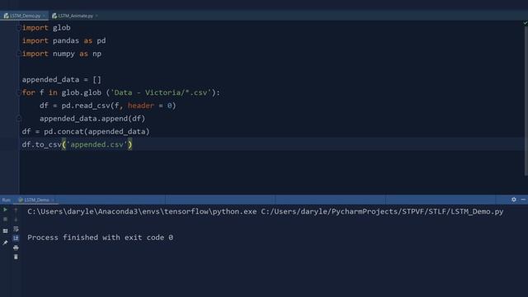Open Run panel settings gear

coord(514,200)
